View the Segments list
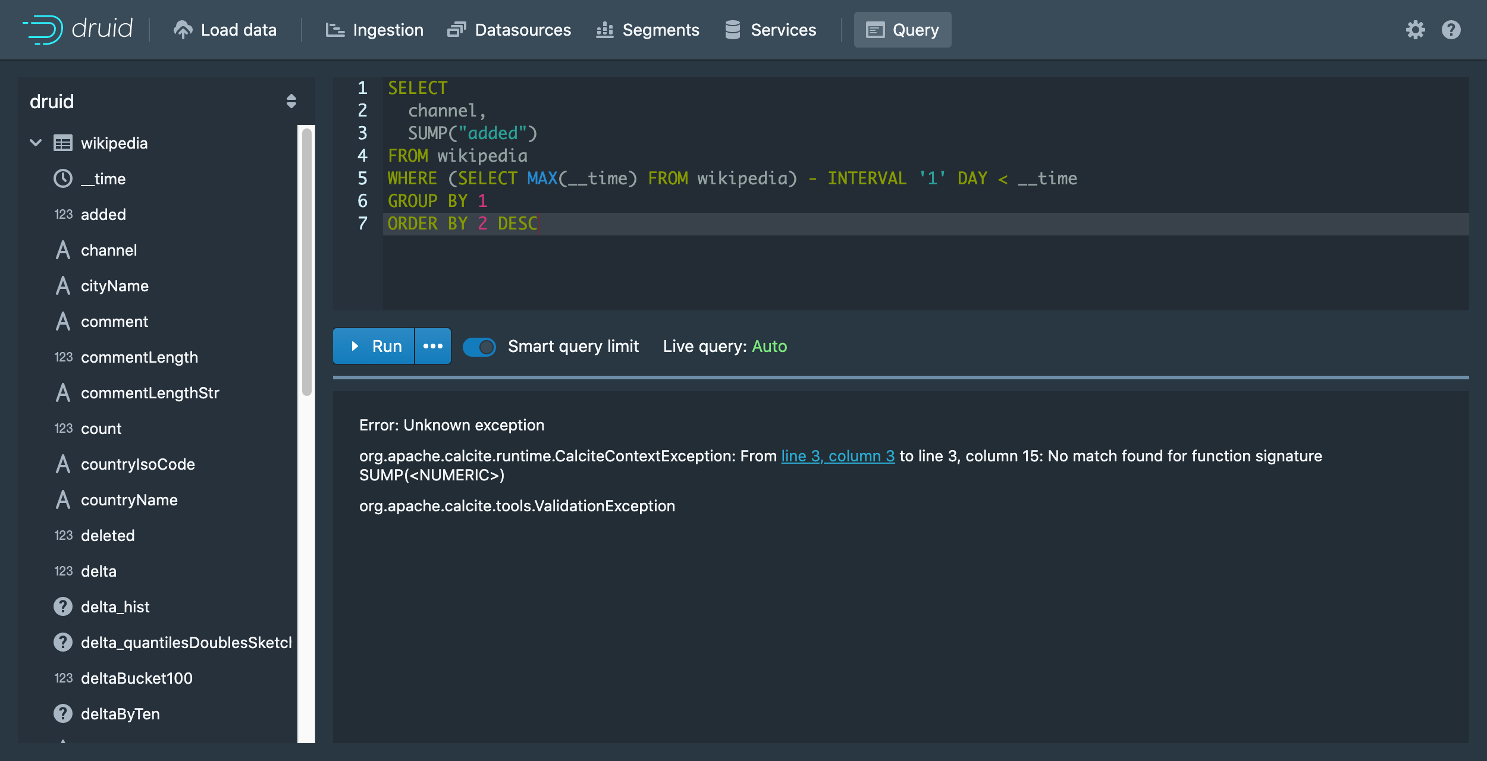This screenshot has height=761, width=1487. 648,30
